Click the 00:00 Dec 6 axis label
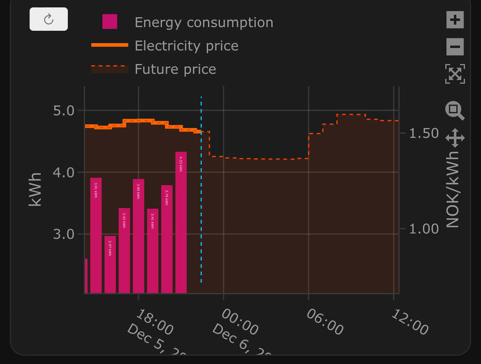The height and width of the screenshot is (364, 481). [239, 323]
